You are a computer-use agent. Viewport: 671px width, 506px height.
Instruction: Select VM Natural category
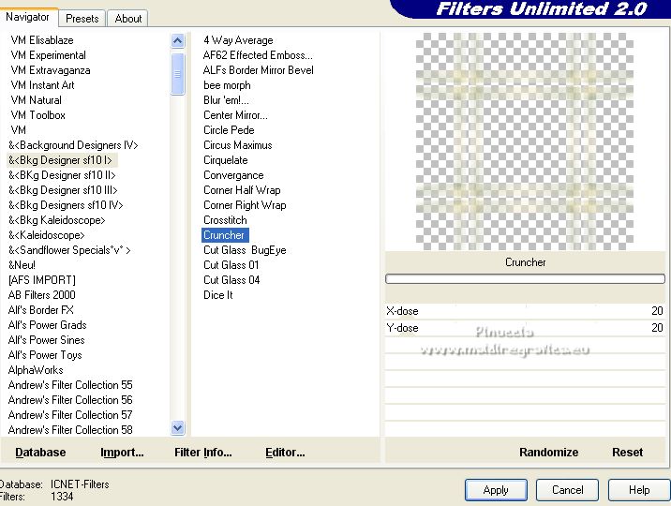pos(36,100)
